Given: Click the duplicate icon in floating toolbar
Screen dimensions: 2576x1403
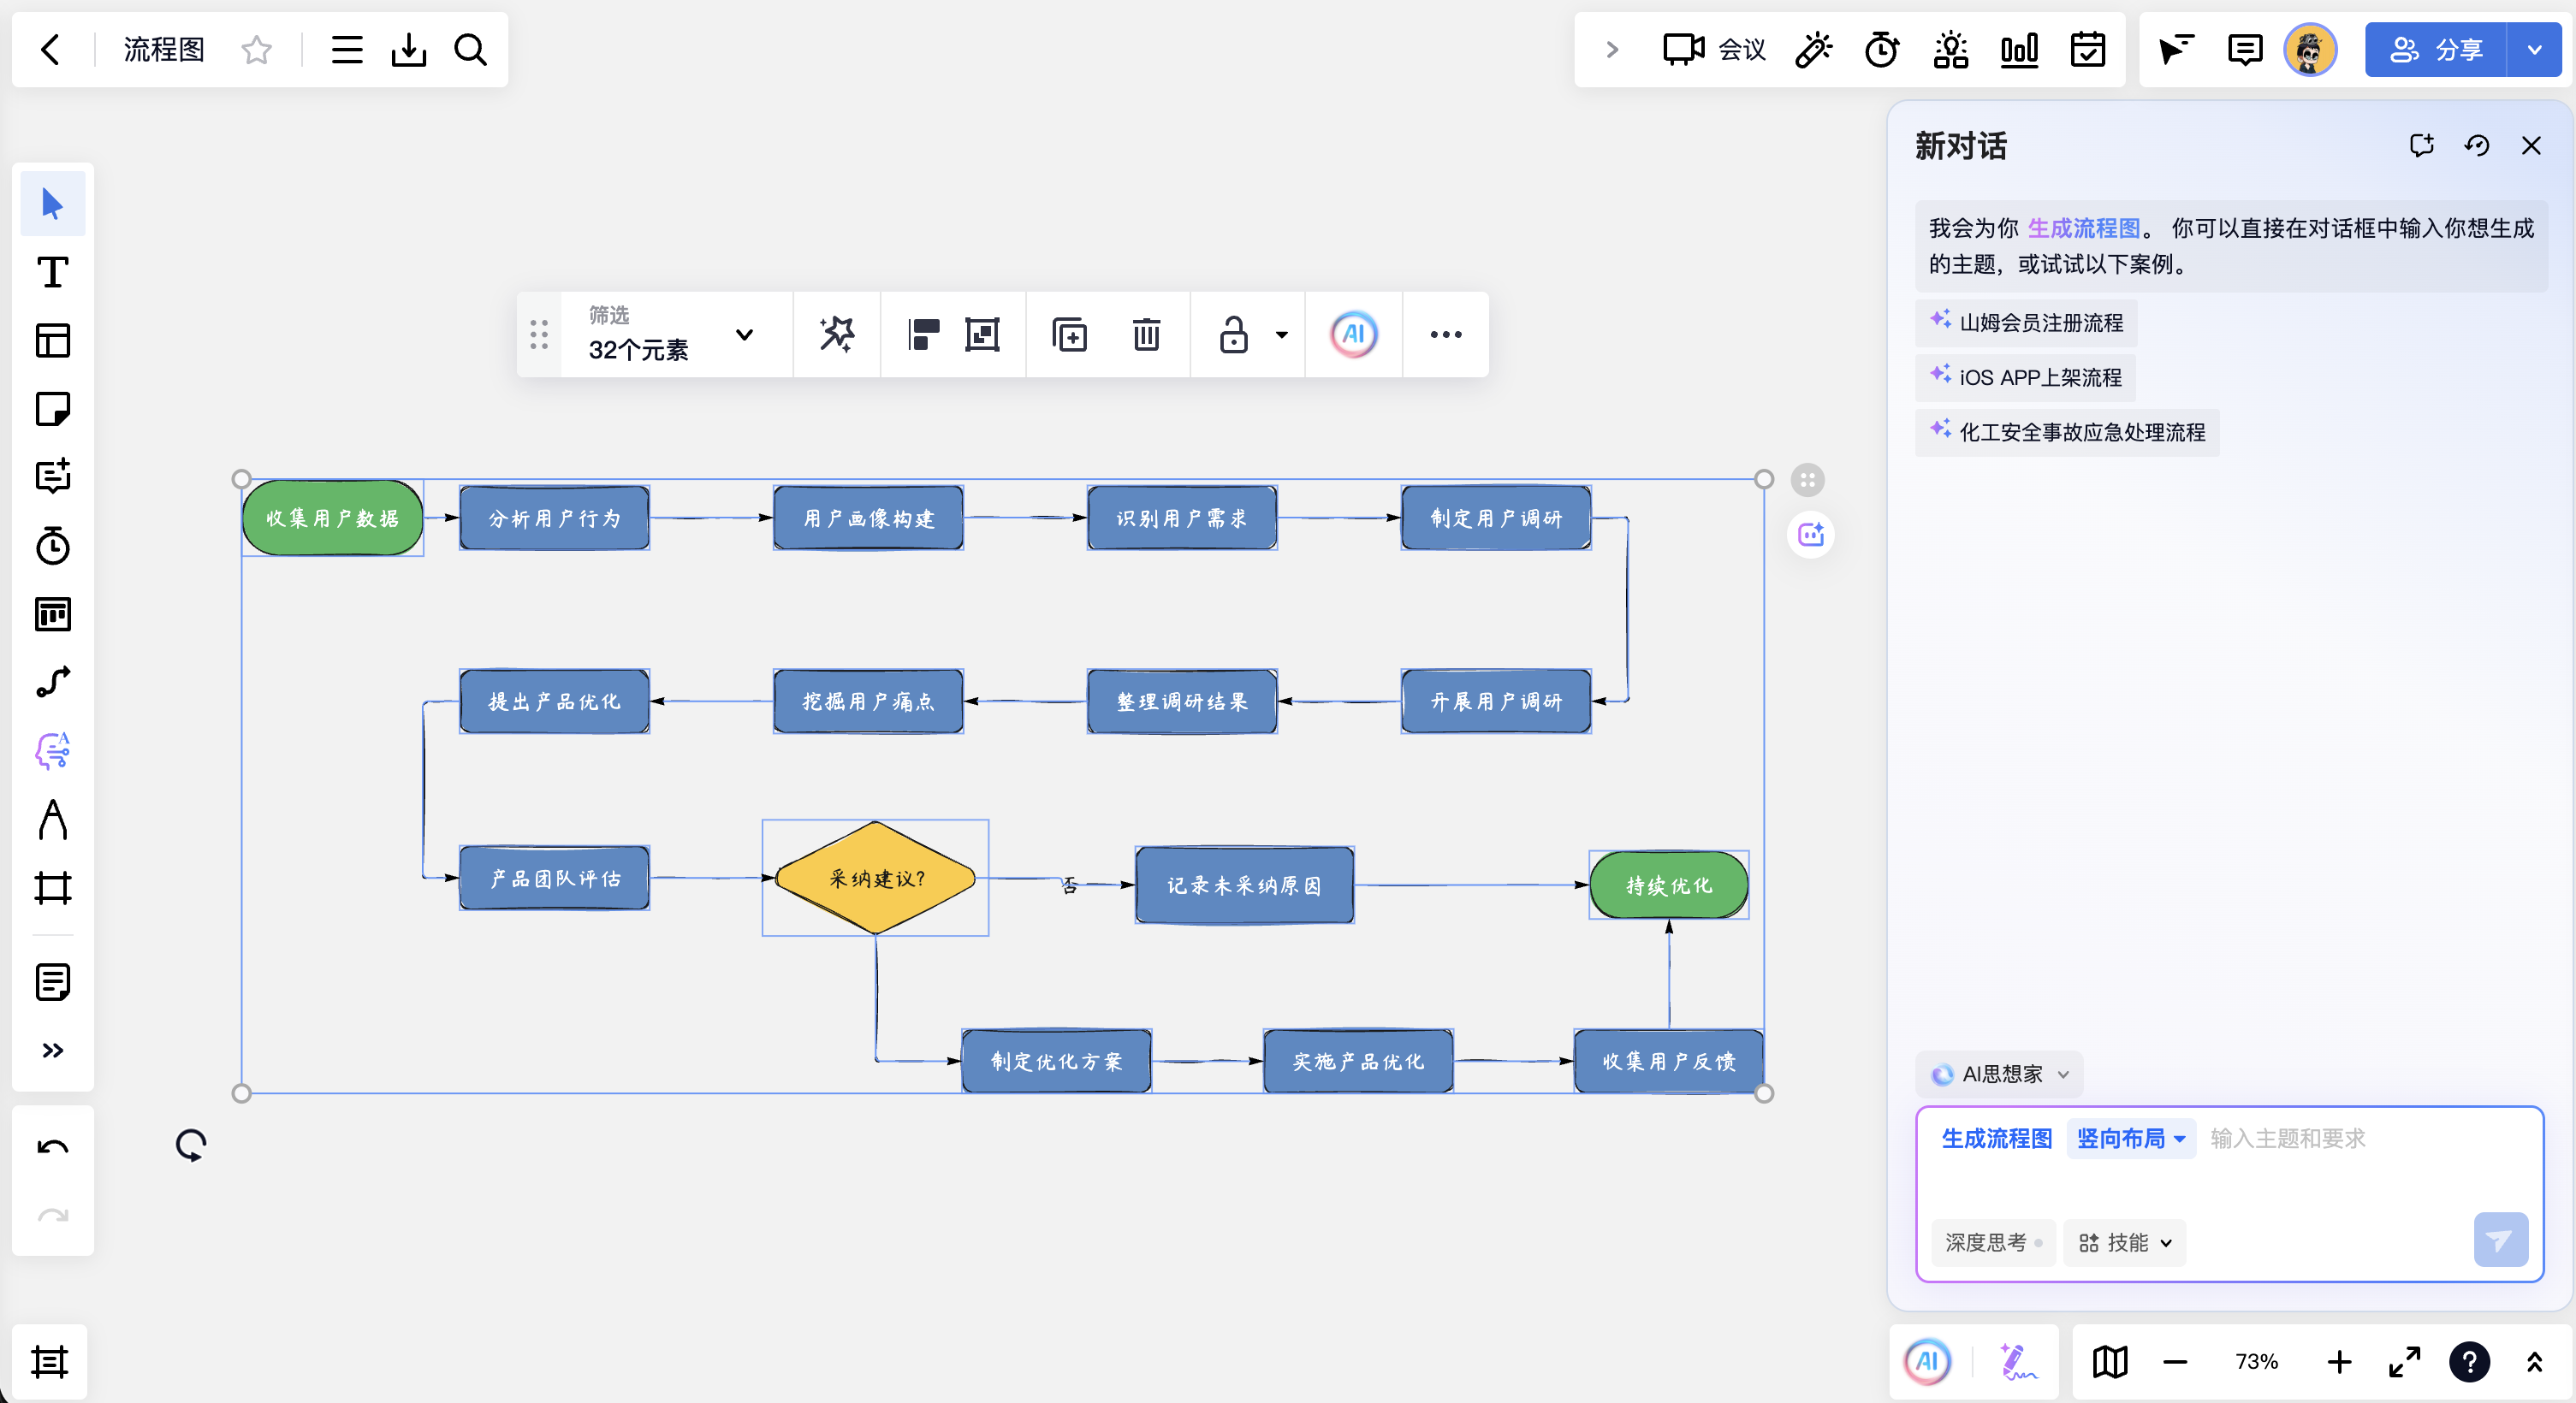Looking at the screenshot, I should [x=1069, y=334].
